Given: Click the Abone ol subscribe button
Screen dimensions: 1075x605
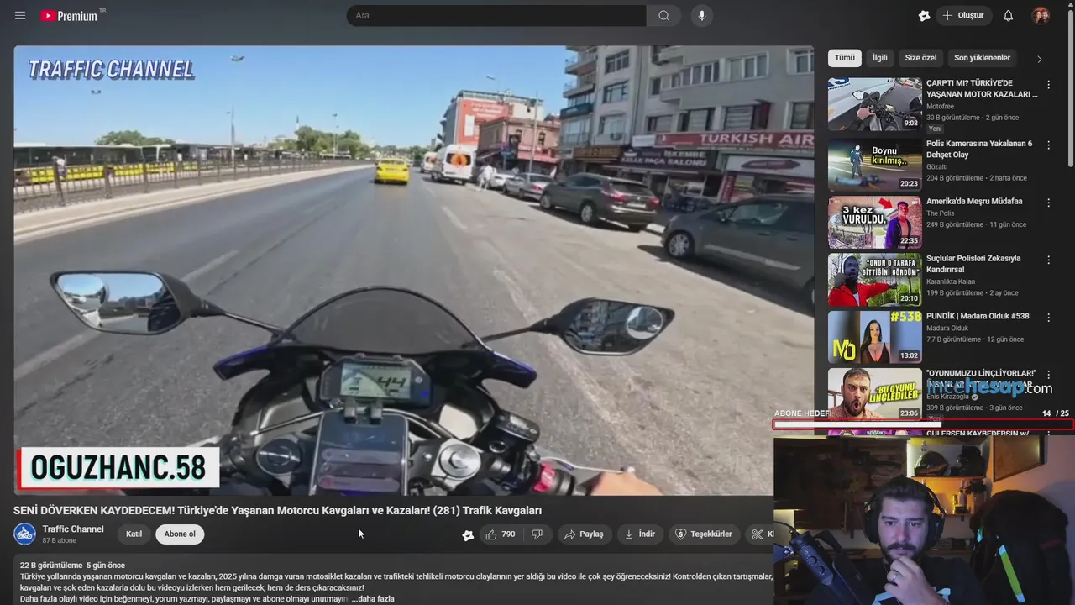Looking at the screenshot, I should click(x=180, y=534).
